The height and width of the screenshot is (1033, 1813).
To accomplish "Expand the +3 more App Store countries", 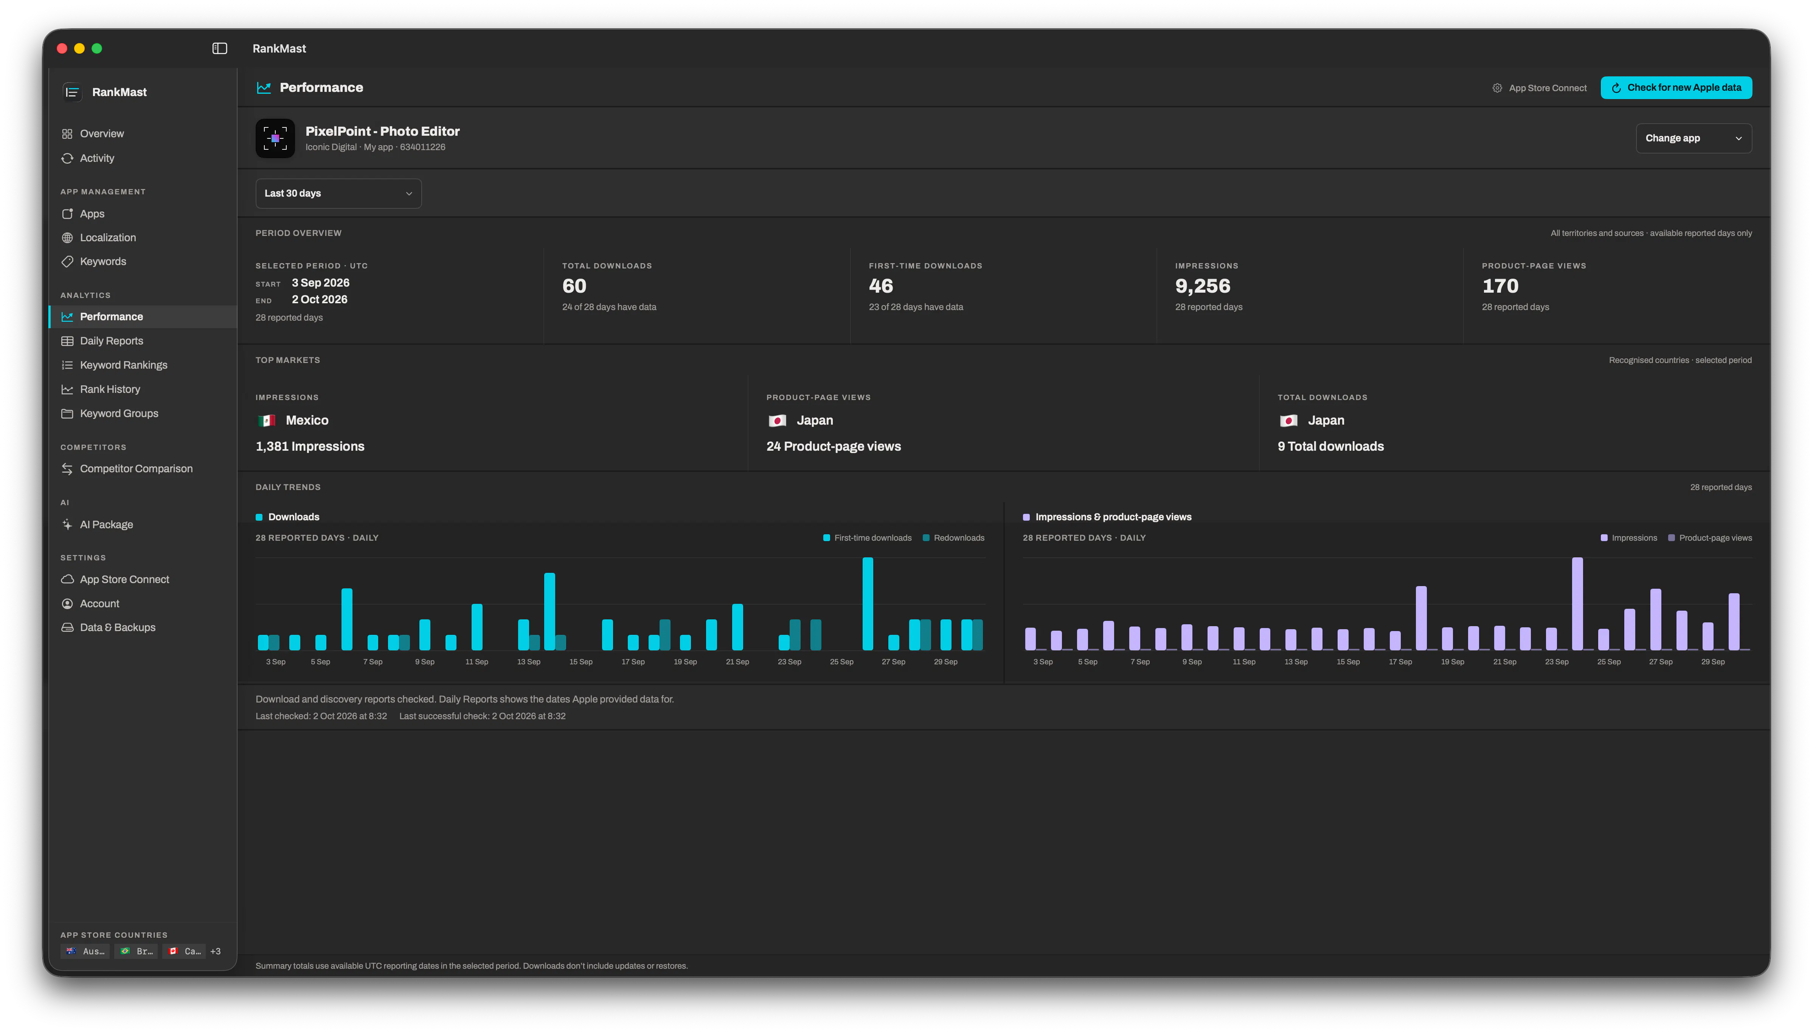I will tap(216, 951).
